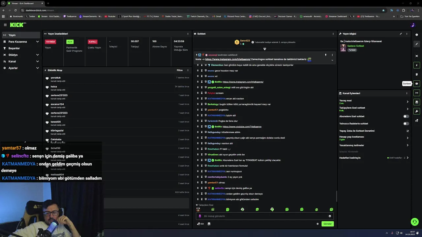The width and height of the screenshot is (422, 237).
Task: Toggle the lightning bolt panel in right rail
Action: (417, 65)
